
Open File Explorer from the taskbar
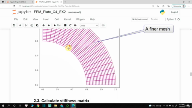[55, 106]
